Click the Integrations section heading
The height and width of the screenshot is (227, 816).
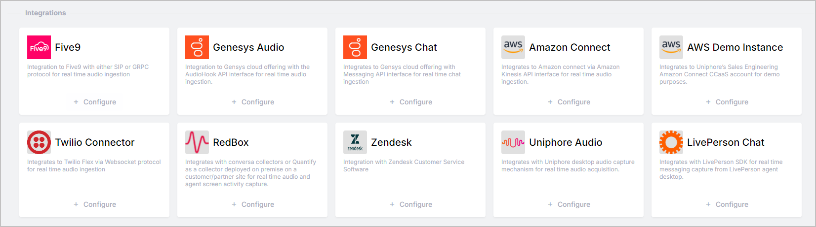point(45,13)
